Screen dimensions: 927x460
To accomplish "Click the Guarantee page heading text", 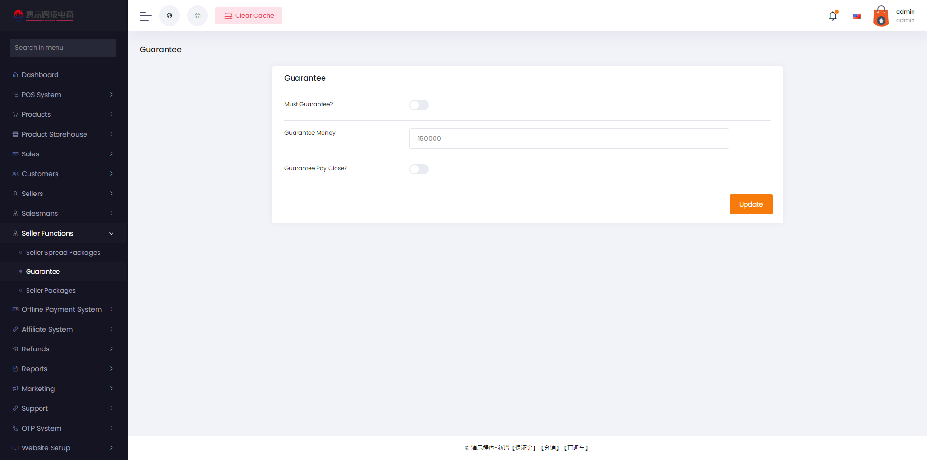I will (161, 49).
